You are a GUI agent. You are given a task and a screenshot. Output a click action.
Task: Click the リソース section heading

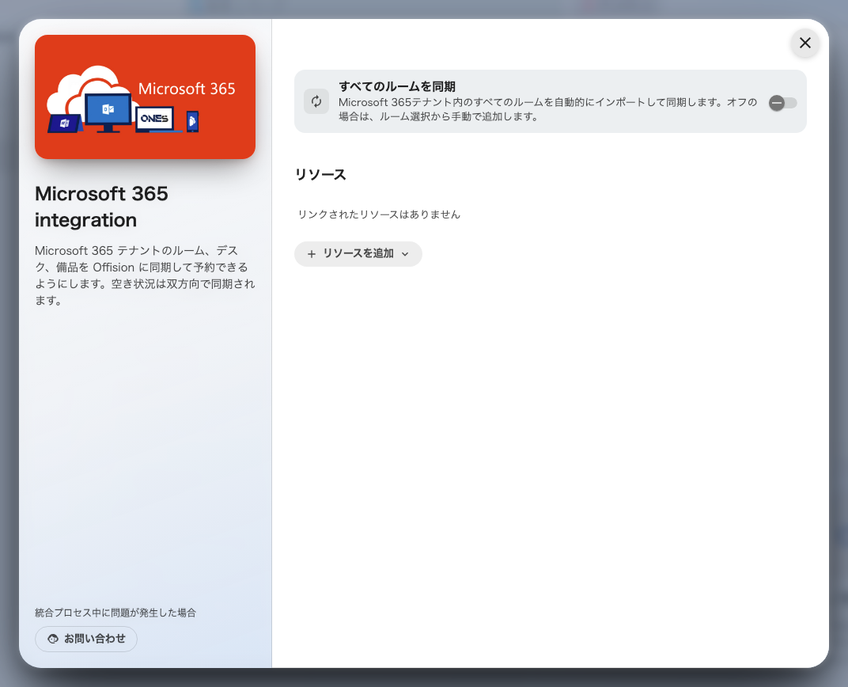click(x=320, y=174)
